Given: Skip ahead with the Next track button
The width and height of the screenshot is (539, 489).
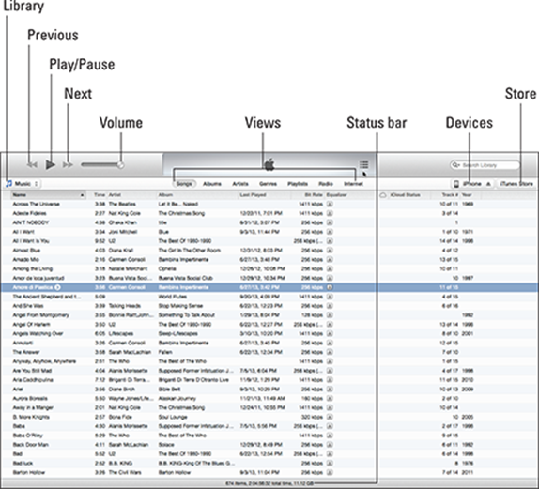Looking at the screenshot, I should (68, 165).
